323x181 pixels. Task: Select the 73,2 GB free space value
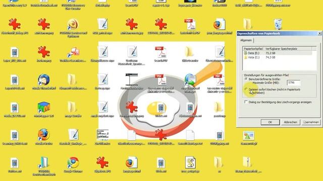pos(271,53)
